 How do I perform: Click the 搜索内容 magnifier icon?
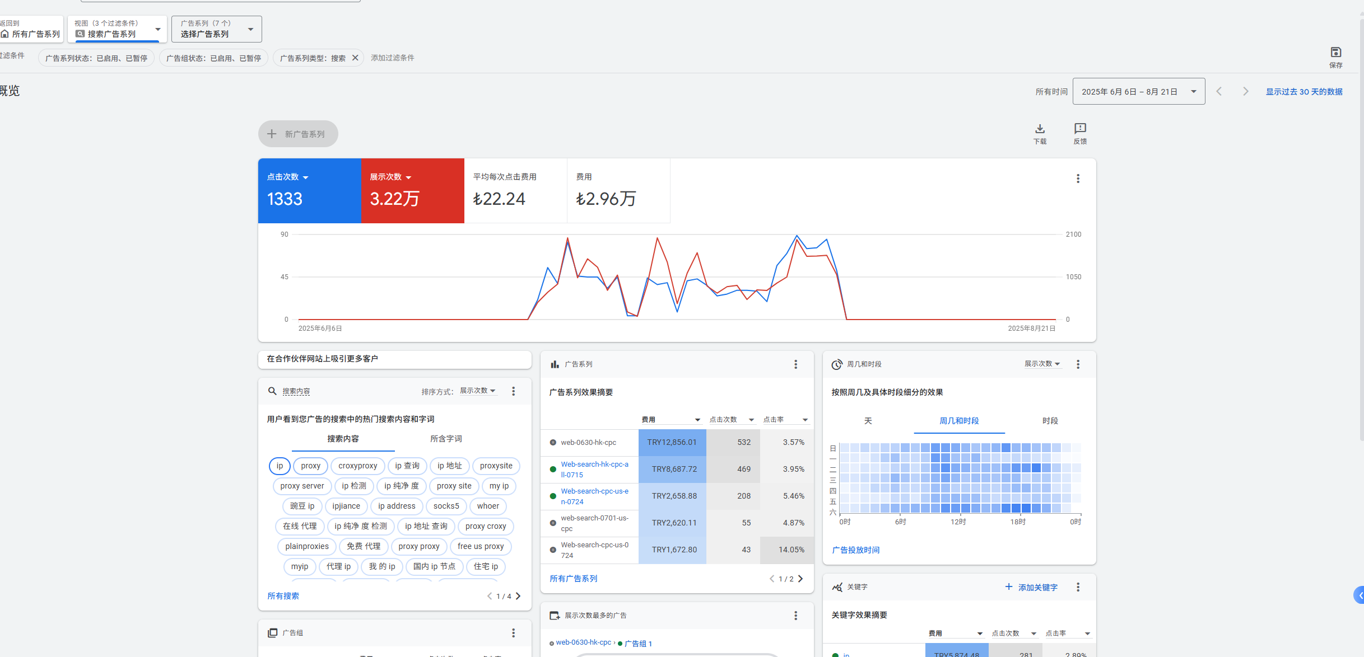[272, 391]
